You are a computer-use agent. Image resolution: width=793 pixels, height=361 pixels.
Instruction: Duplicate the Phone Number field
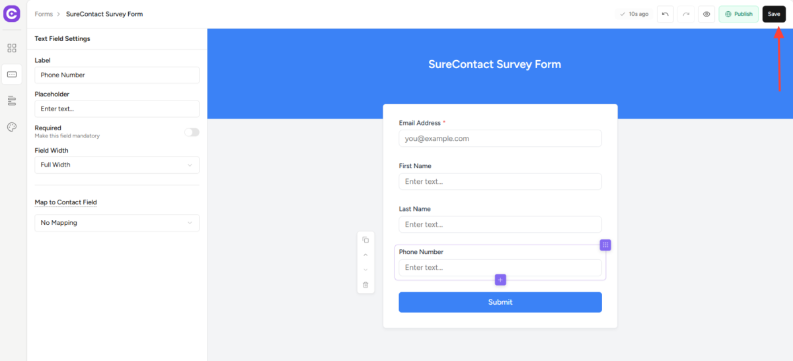(x=365, y=240)
